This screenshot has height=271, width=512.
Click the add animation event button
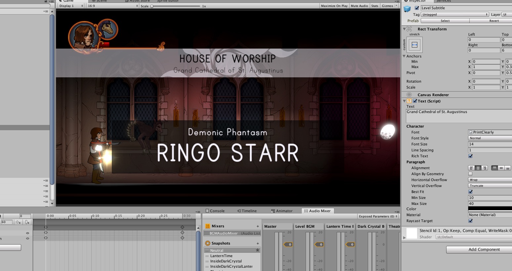click(x=27, y=222)
